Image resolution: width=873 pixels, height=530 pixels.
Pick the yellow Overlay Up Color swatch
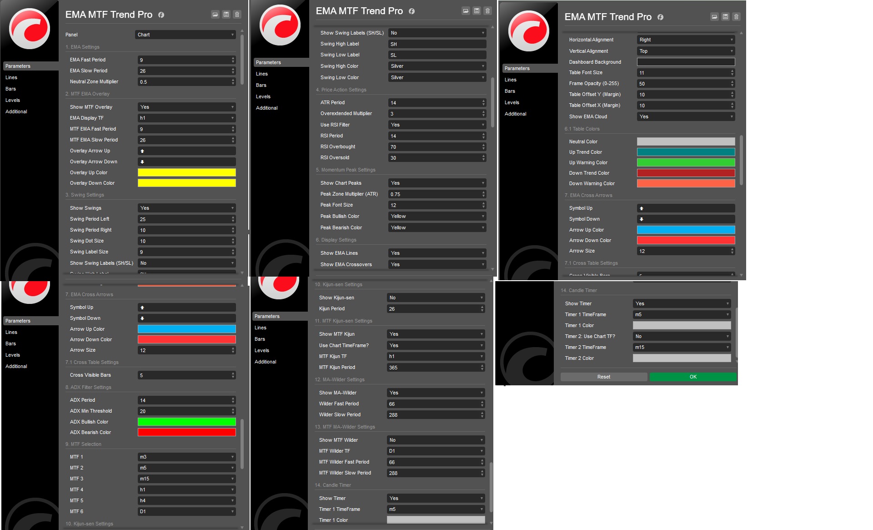(x=186, y=172)
